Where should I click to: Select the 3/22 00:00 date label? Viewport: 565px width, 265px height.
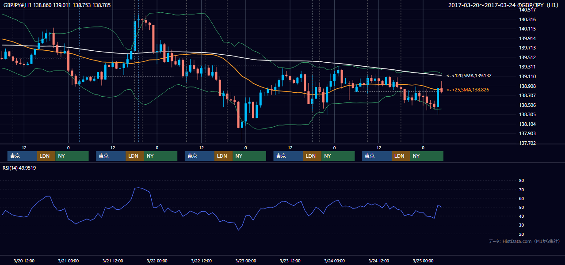point(157,261)
